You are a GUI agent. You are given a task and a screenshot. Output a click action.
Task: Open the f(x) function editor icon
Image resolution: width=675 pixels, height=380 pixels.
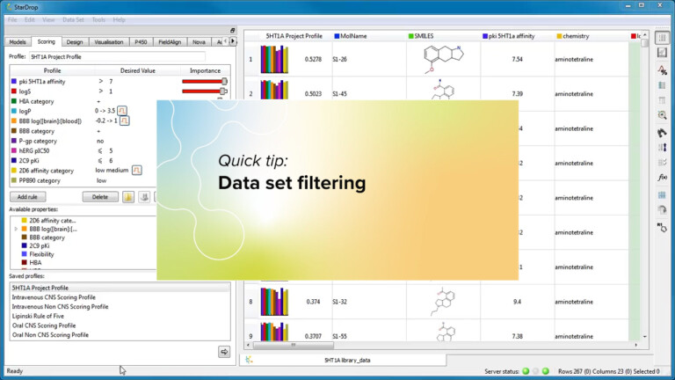coord(662,178)
